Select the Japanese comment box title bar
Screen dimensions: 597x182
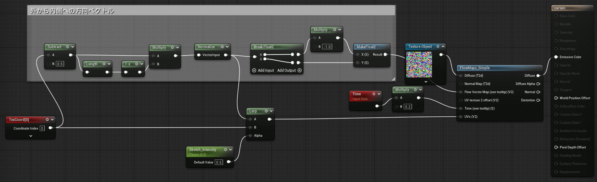coord(211,11)
